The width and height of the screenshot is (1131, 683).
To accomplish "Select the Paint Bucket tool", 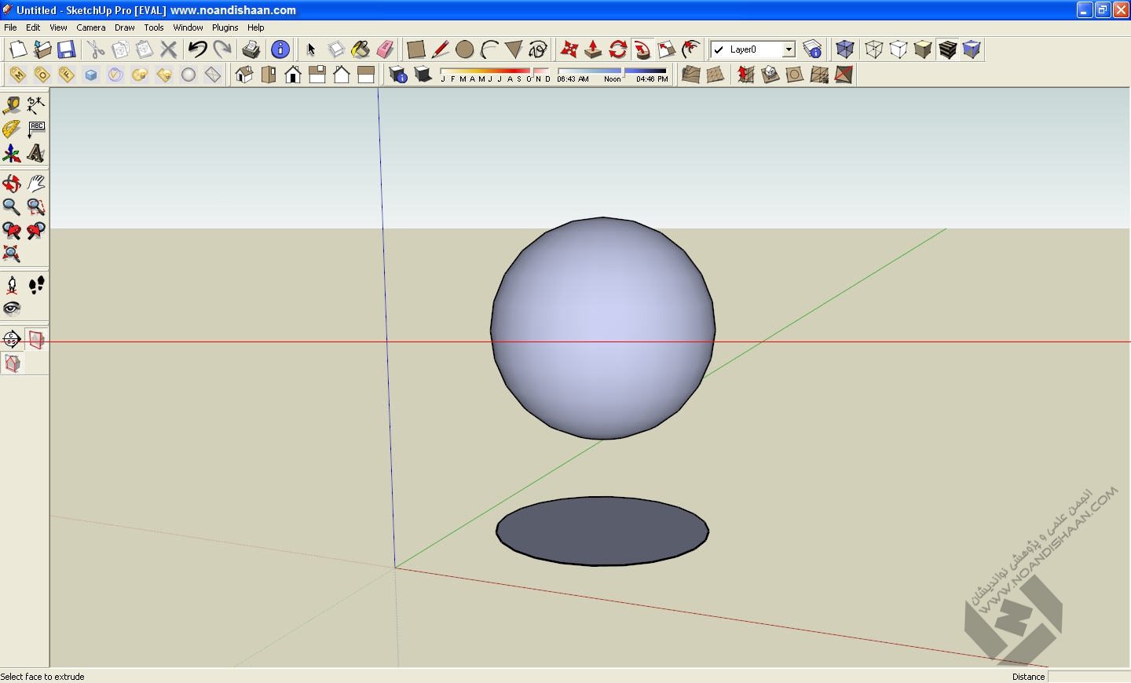I will tap(361, 49).
